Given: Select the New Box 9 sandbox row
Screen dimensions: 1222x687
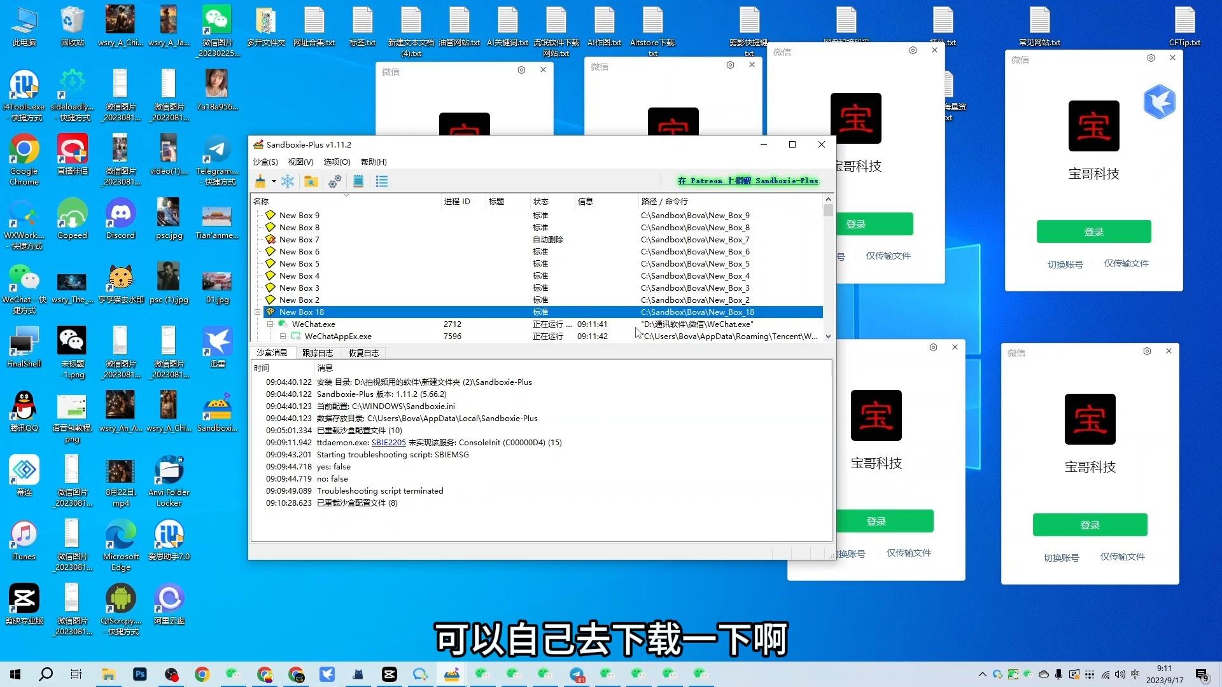Looking at the screenshot, I should coord(538,216).
